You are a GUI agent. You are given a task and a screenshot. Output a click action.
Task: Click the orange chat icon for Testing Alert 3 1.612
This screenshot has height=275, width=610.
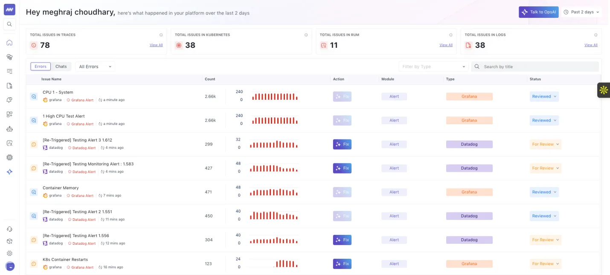tap(34, 145)
